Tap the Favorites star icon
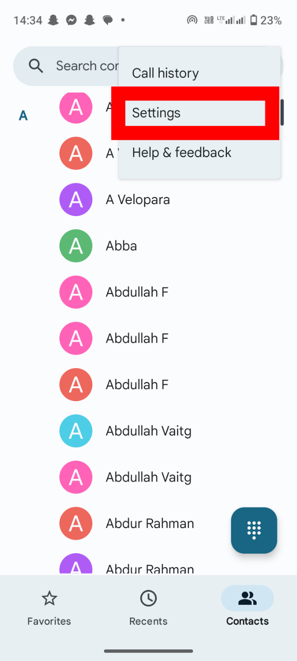Viewport: 297px width, 661px height. 49,599
